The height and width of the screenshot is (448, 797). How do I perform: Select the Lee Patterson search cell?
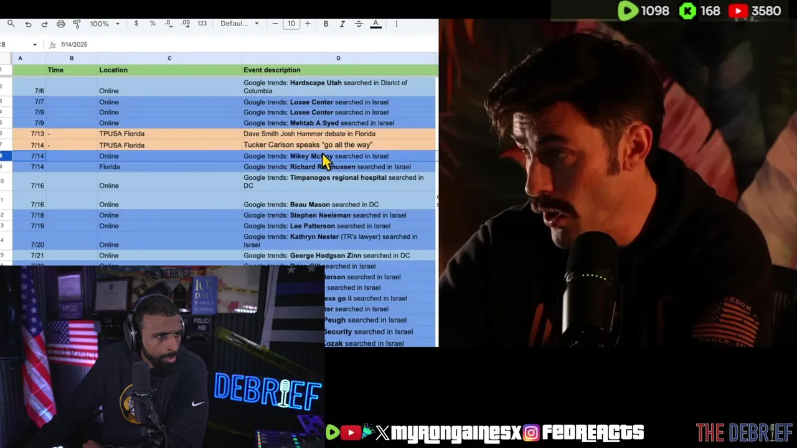339,226
